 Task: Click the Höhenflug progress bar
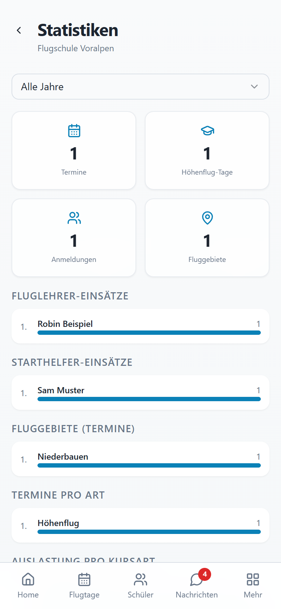tap(149, 532)
